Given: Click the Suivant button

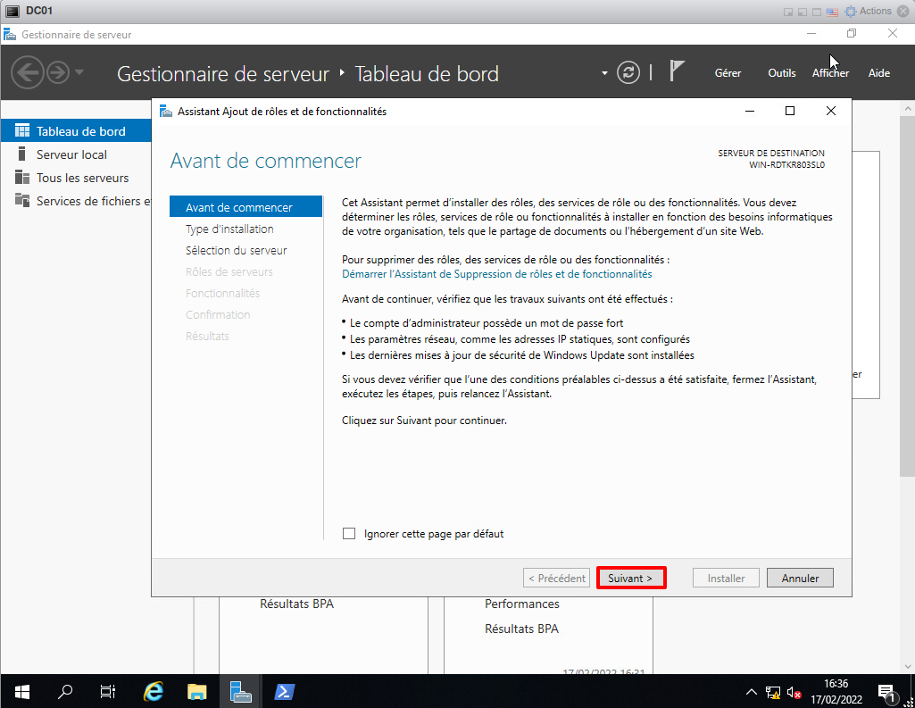Looking at the screenshot, I should (630, 578).
